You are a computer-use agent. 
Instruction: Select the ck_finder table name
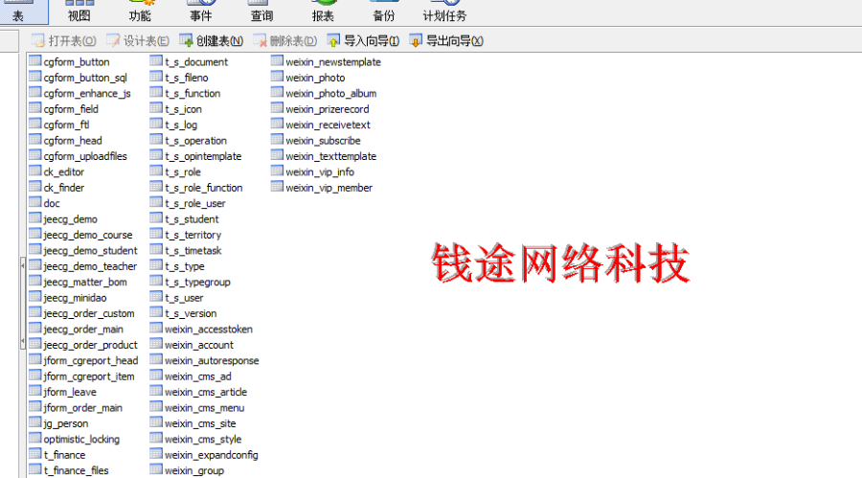[x=64, y=188]
